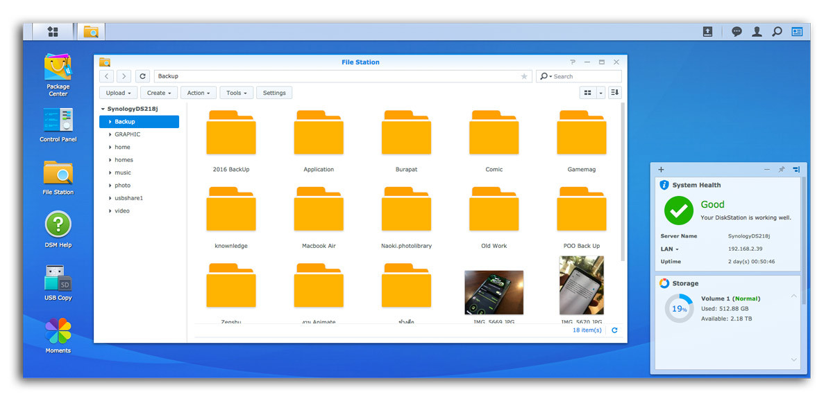The image size is (833, 401).
Task: Open the user account options icon
Action: pos(757,32)
